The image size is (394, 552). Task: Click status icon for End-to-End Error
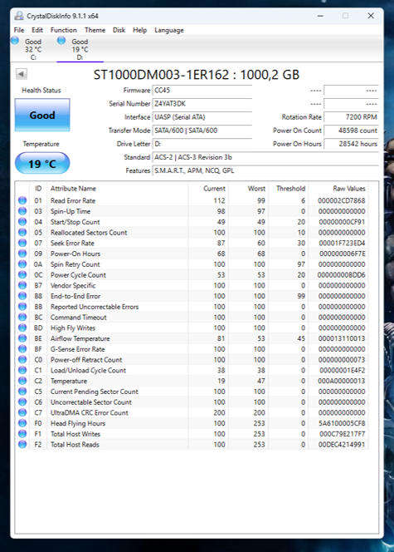pos(22,295)
